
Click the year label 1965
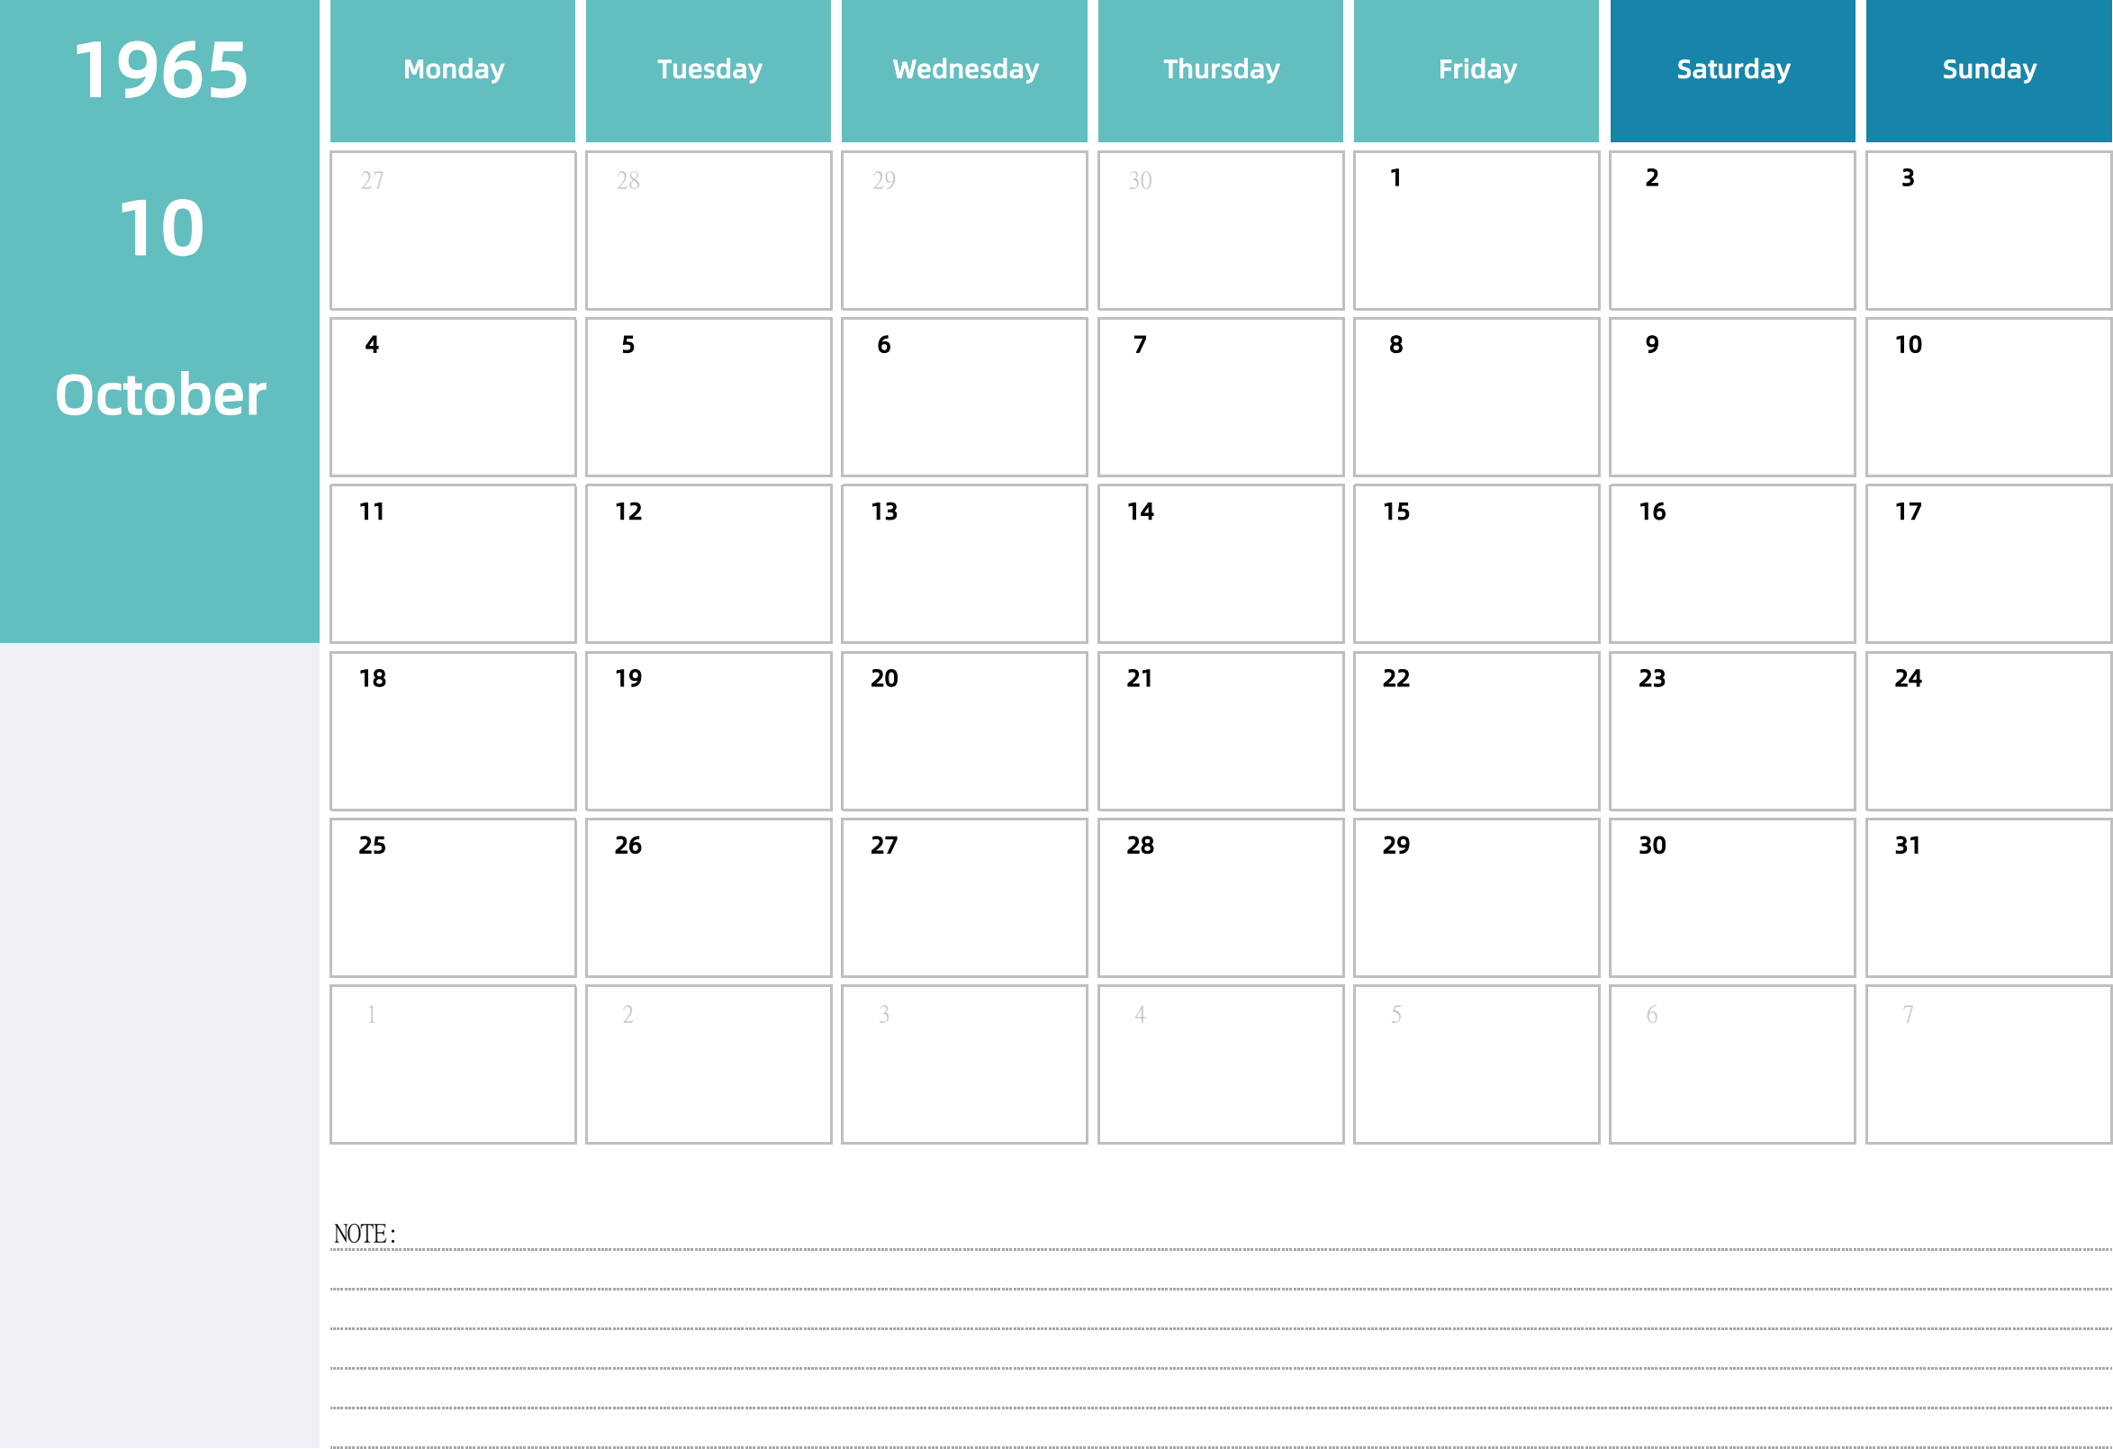pos(160,74)
